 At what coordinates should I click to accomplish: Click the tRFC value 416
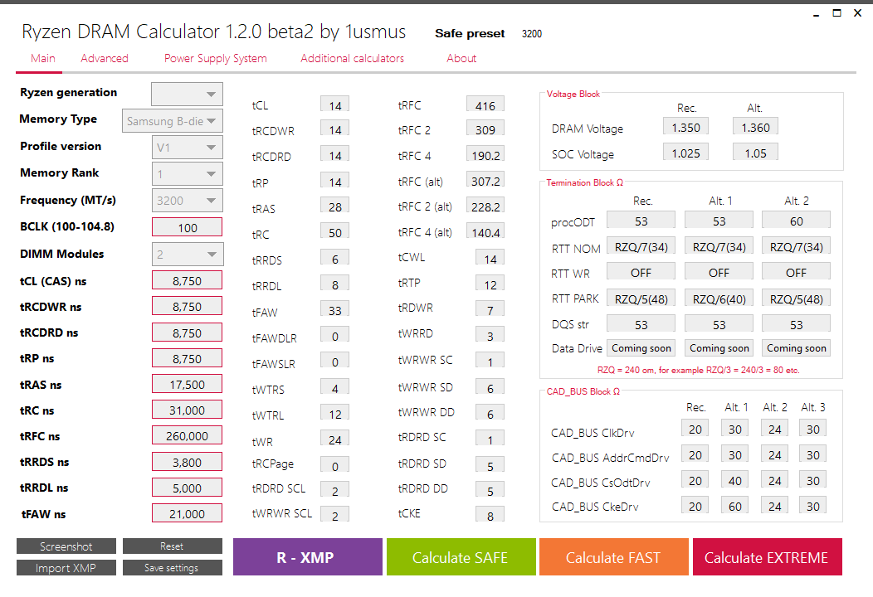[x=485, y=104]
